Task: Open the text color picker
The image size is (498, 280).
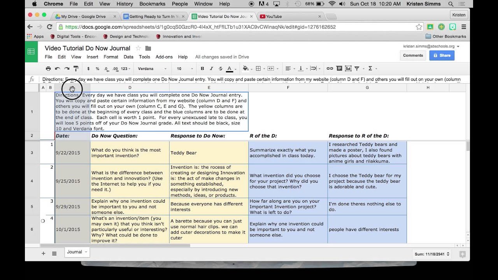Action: click(230, 69)
